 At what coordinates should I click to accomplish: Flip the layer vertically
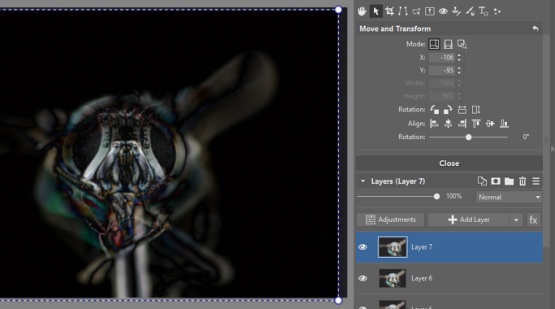click(476, 110)
